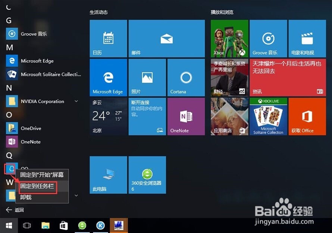
Task: Click the QQ app icon in list
Action: pos(11,169)
